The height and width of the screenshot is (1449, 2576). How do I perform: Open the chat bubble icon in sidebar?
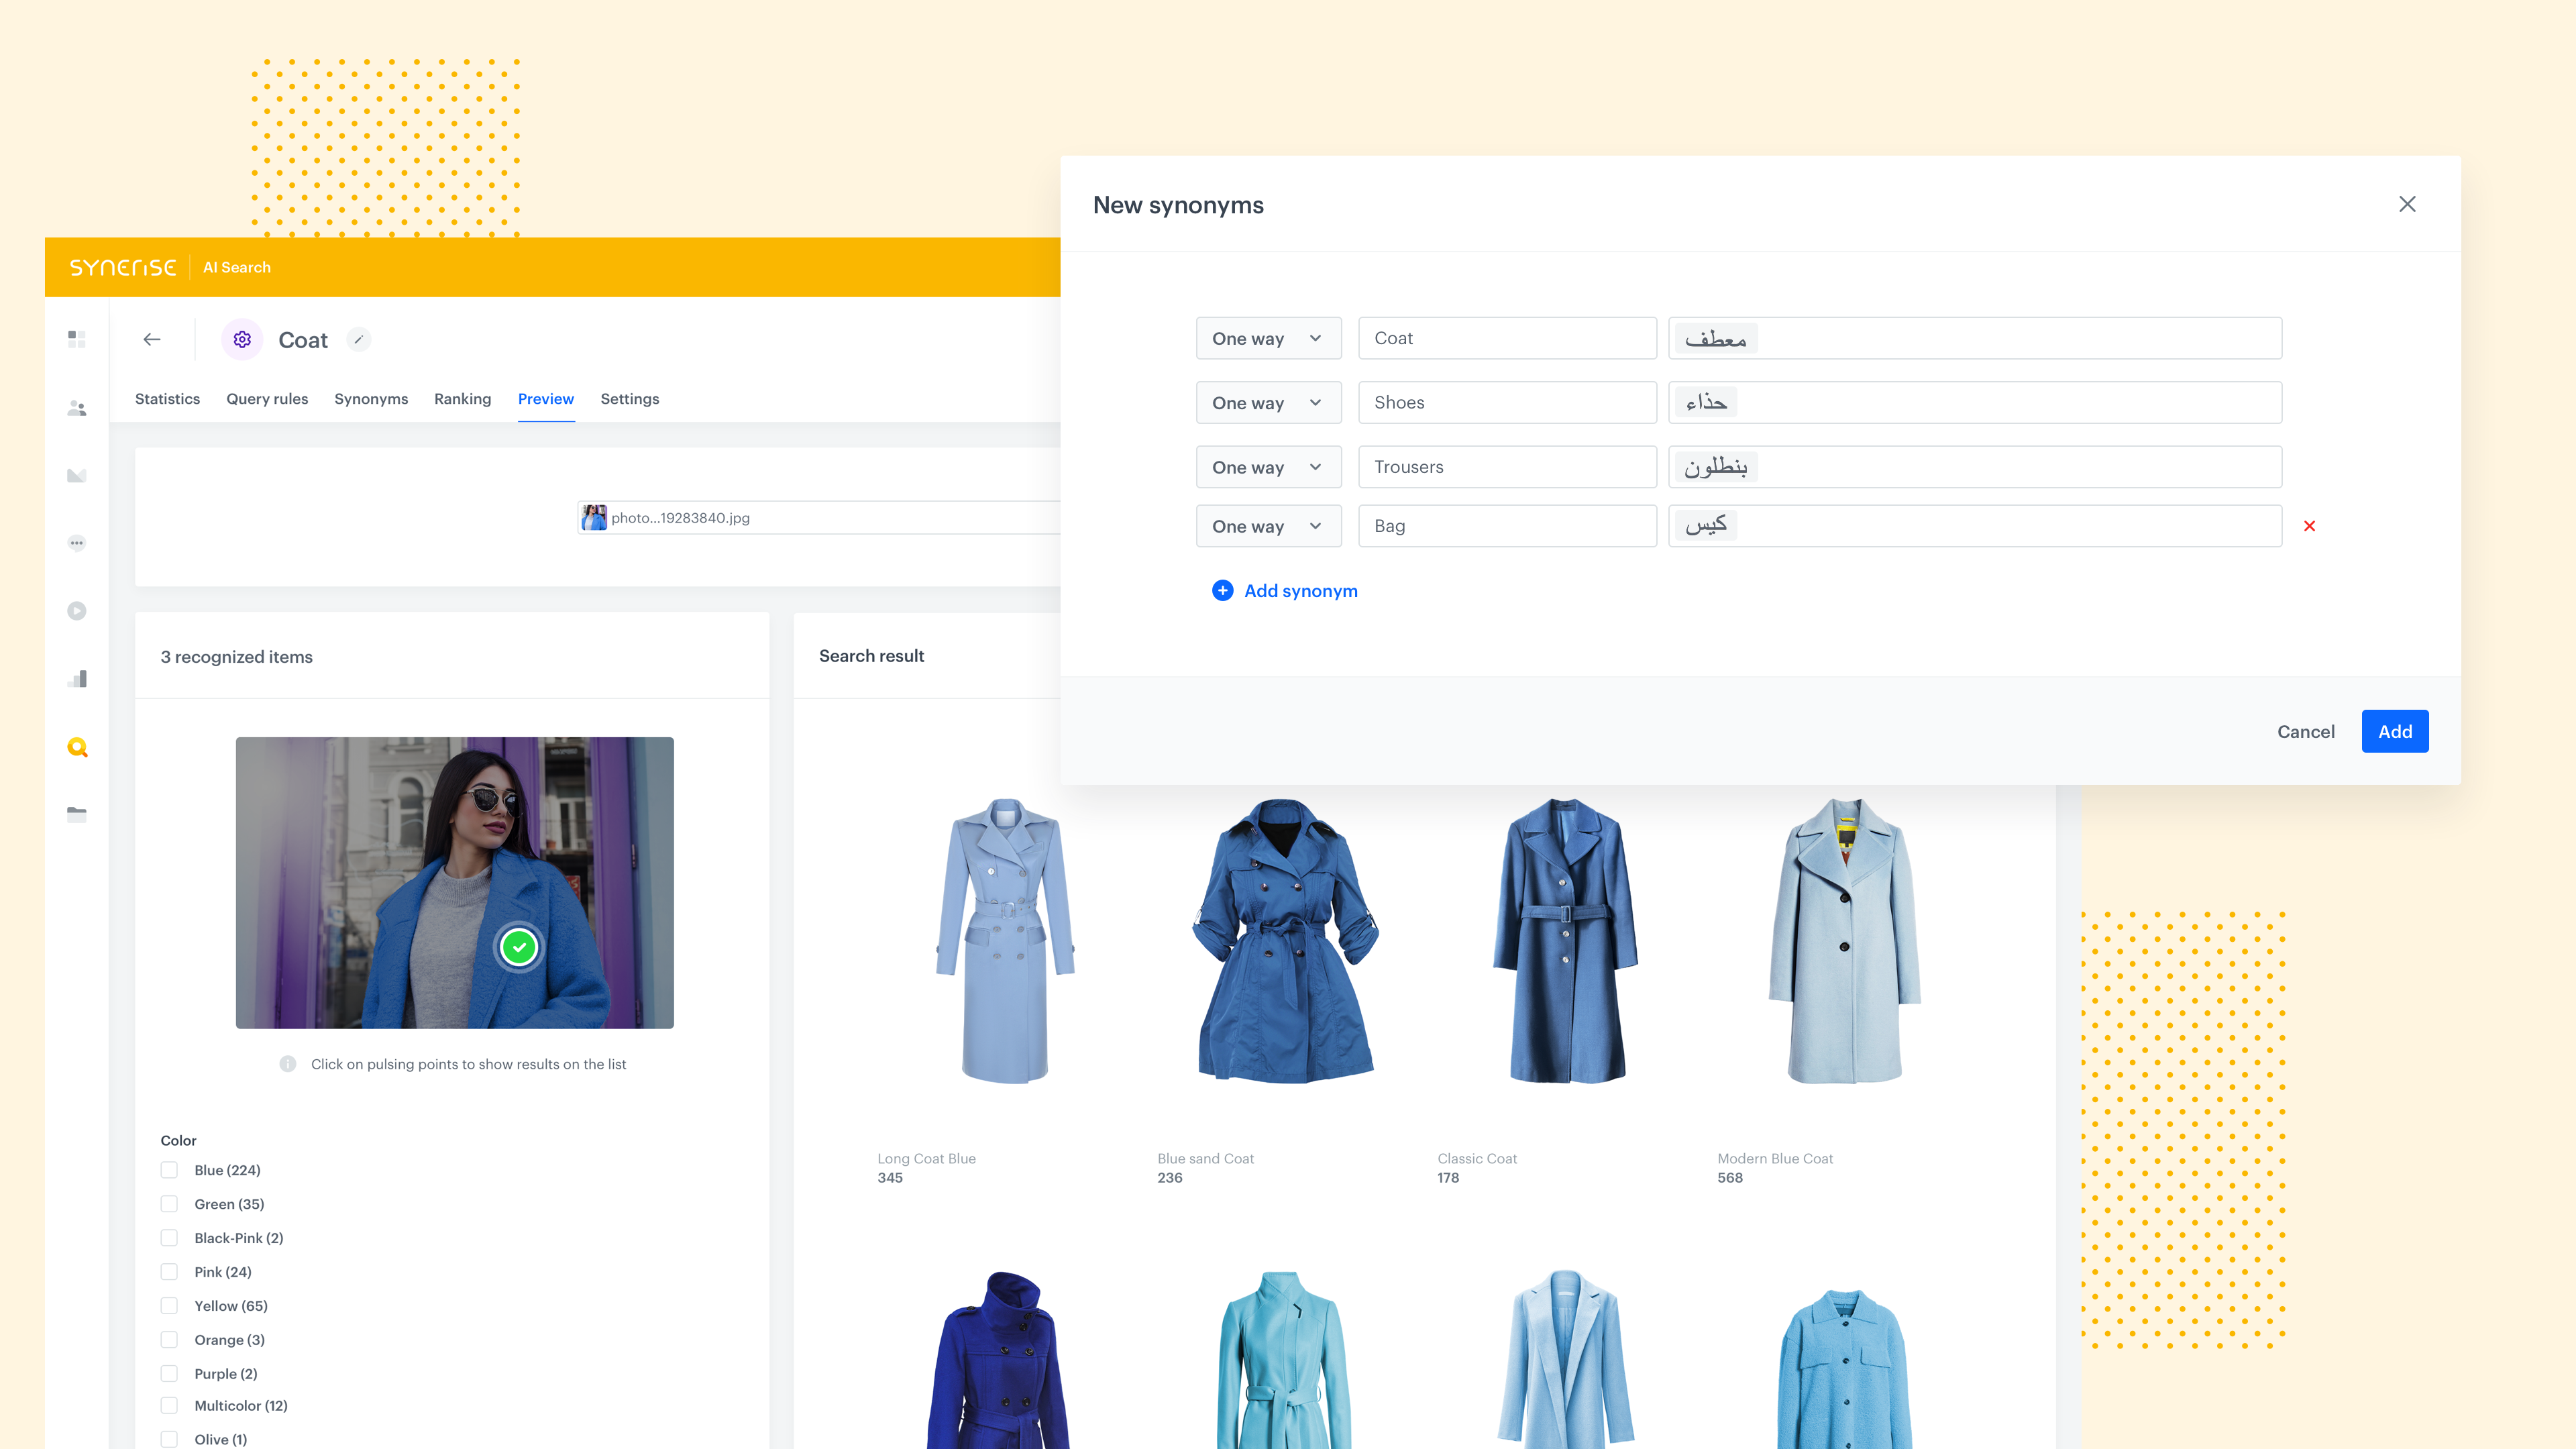pos(77,543)
